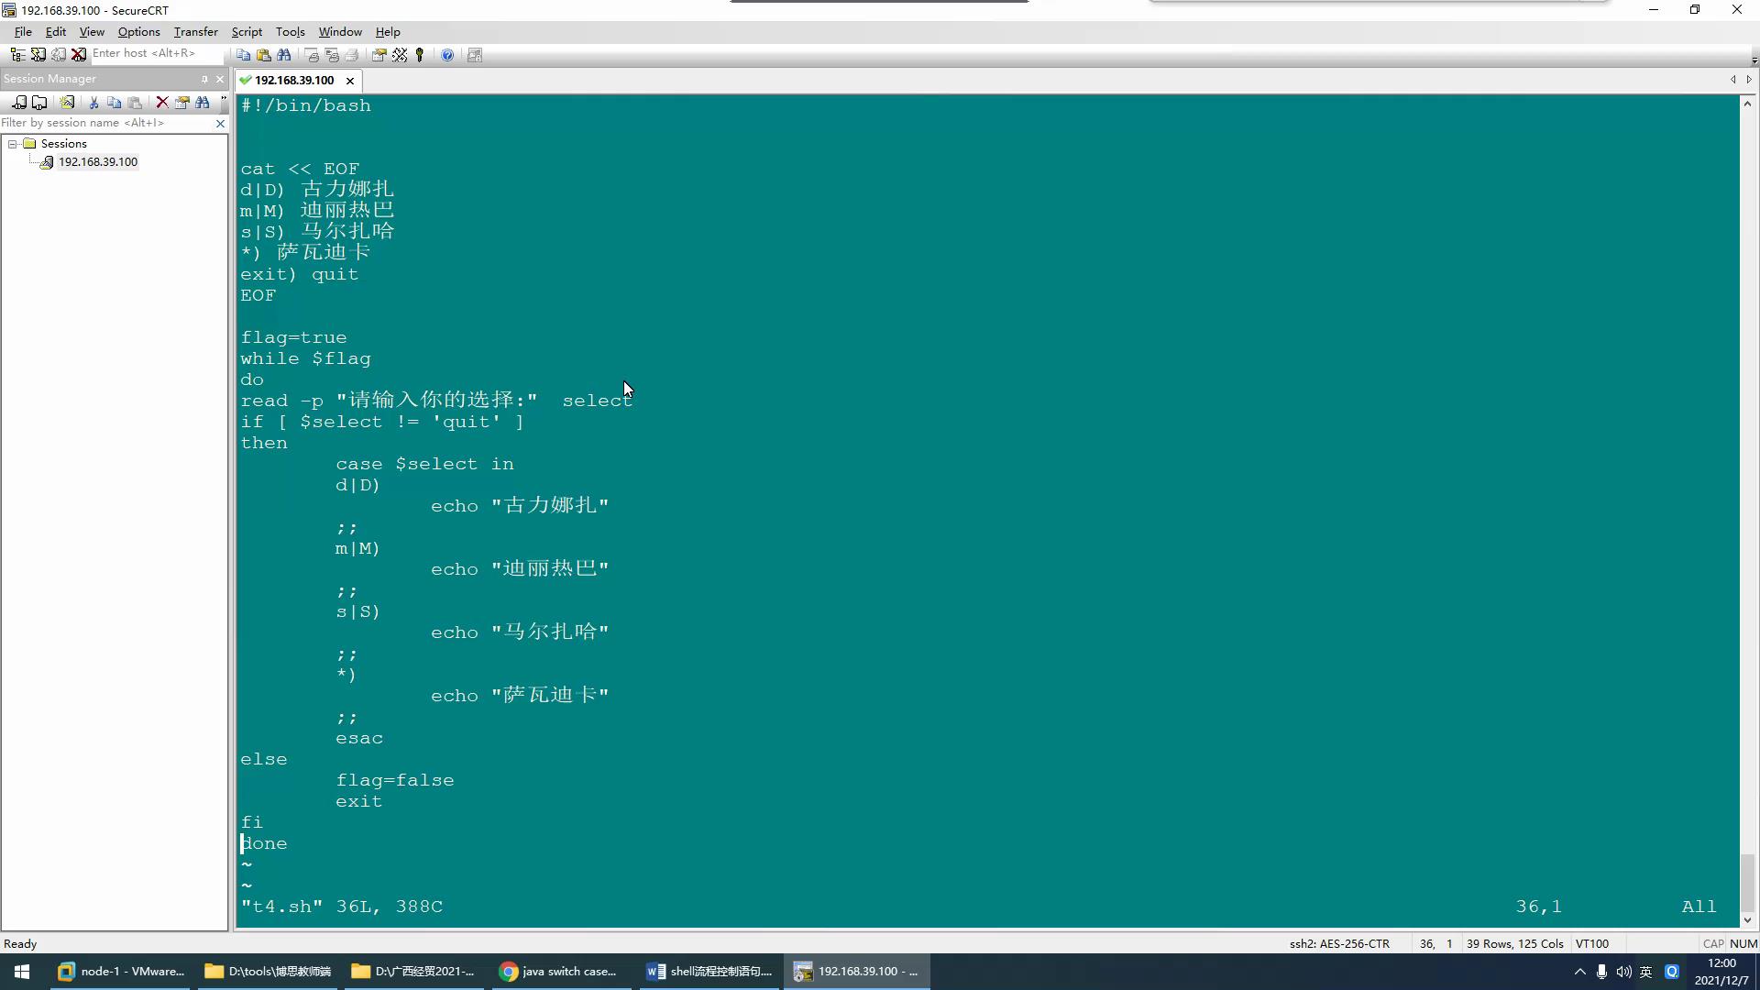This screenshot has height=990, width=1760.
Task: Click the Paste icon in main toolbar
Action: [264, 55]
